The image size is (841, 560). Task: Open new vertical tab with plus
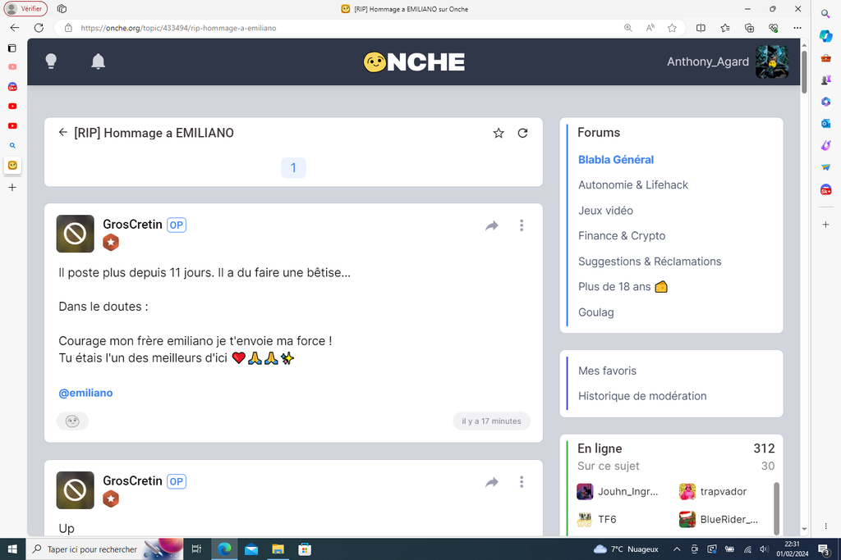(11, 188)
